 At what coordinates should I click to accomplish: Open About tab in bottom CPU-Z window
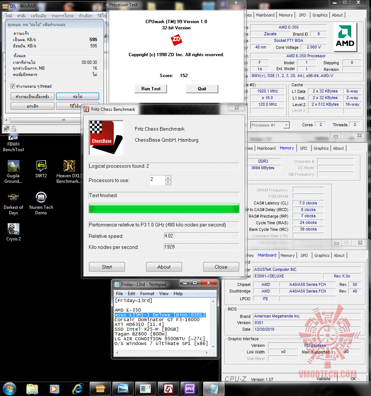(339, 255)
